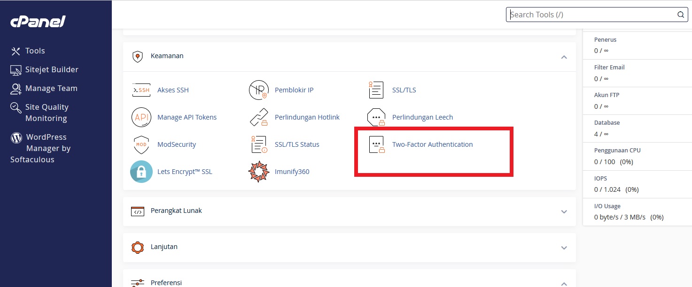Viewport: 692px width, 287px height.
Task: Open the SSL/TLS Status link
Action: coord(297,144)
